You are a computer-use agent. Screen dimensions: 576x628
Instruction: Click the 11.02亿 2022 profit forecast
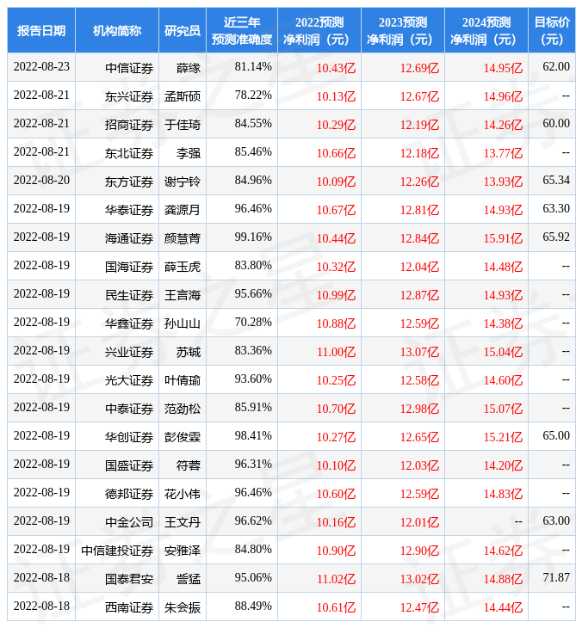click(x=337, y=580)
